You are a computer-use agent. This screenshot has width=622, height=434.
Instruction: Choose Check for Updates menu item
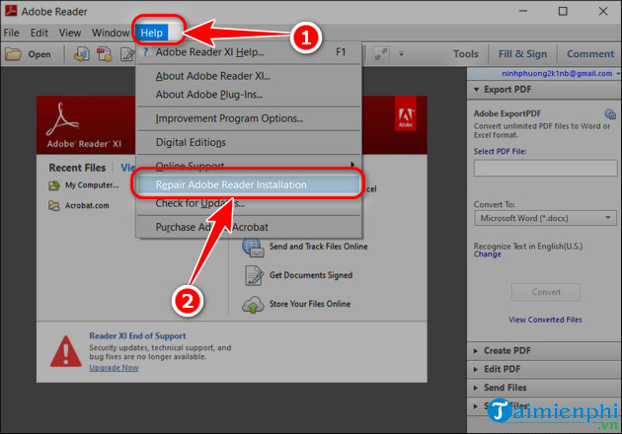coord(249,204)
